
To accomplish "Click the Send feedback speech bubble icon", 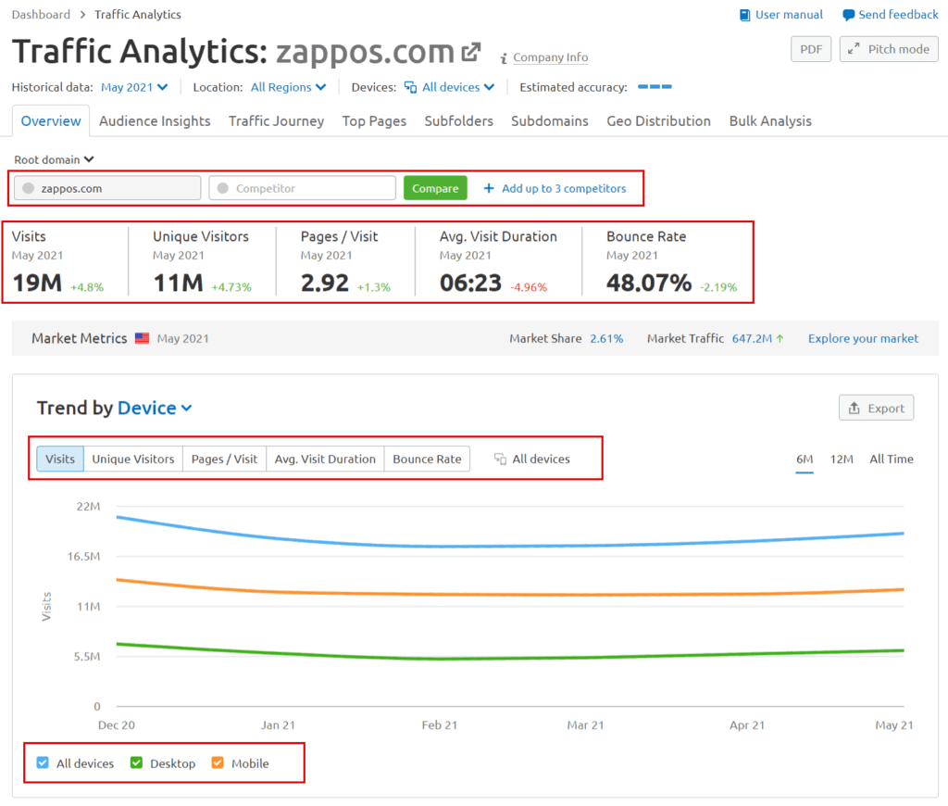I will (848, 15).
